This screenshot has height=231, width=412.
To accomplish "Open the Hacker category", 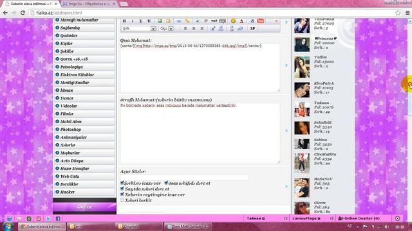I will pos(84,192).
